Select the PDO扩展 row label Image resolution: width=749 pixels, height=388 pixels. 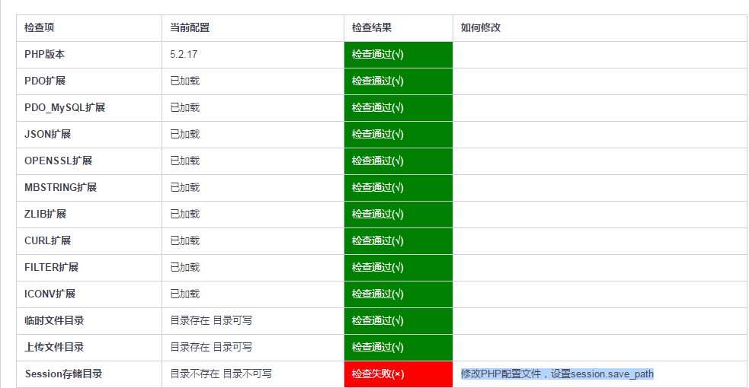[x=45, y=81]
